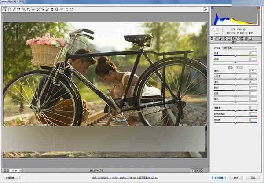Toggle full screen mode icon at top right
This screenshot has height=183, width=264.
(205, 9)
